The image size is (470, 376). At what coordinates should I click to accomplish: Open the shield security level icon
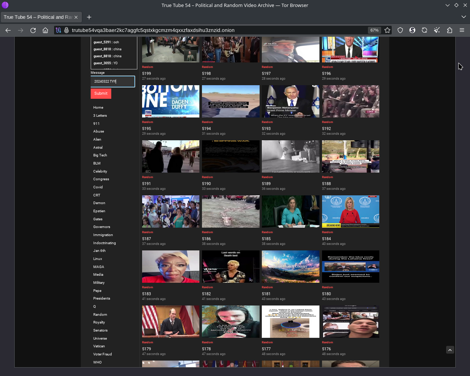click(x=400, y=30)
